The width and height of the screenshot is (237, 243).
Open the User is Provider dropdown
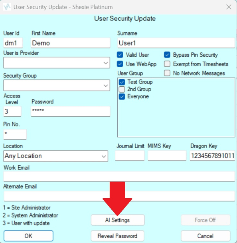point(57,63)
